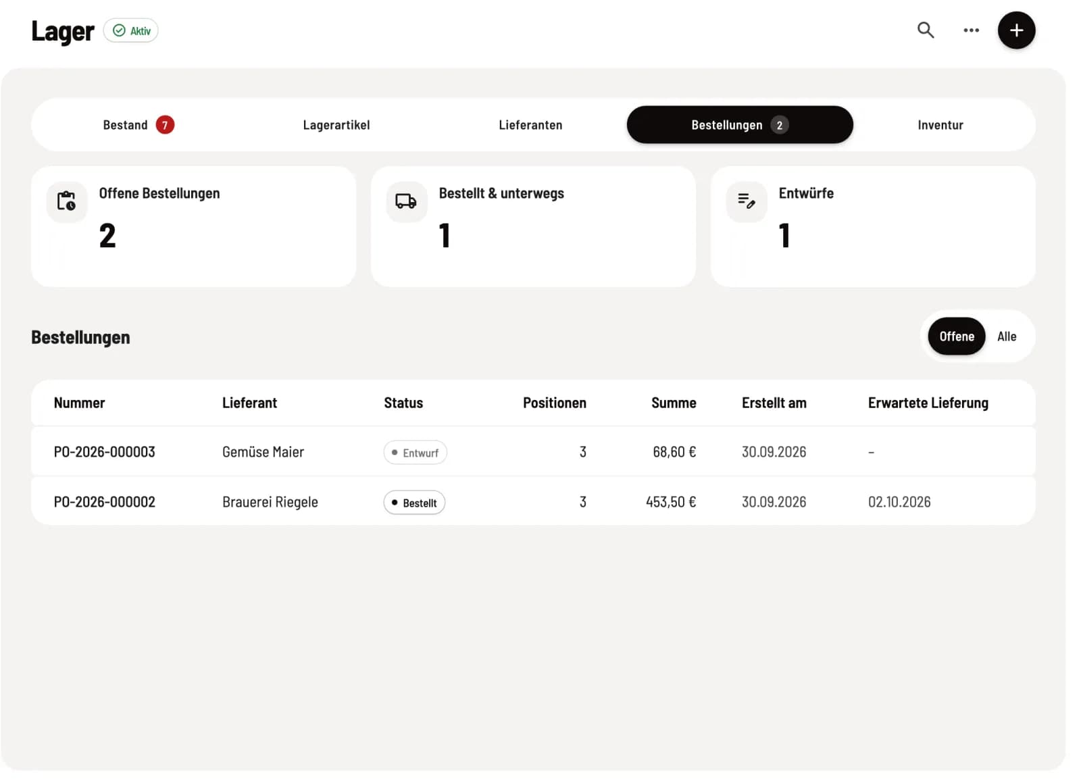Screen dimensions: 1081x779
Task: Sort by the Summe column header
Action: 674,403
